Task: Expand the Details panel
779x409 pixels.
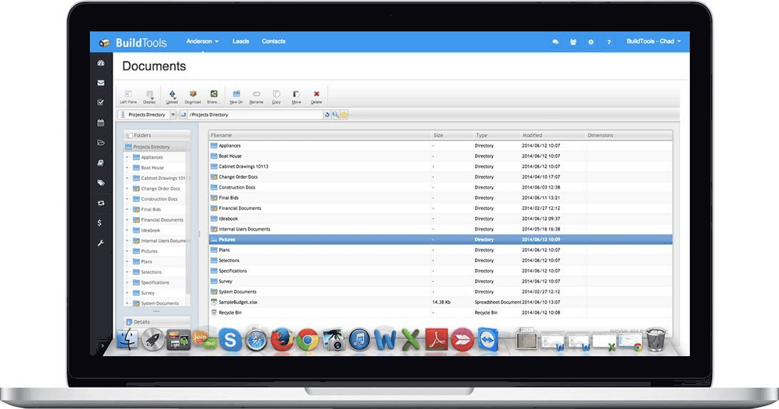Action: (x=157, y=321)
